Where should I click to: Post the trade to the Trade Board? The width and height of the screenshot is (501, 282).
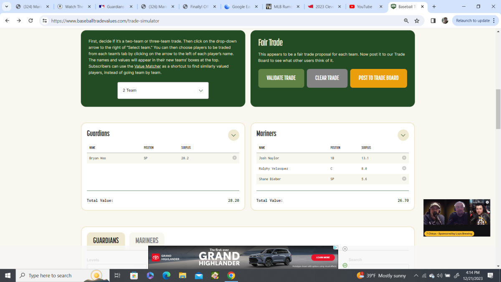[x=378, y=78]
